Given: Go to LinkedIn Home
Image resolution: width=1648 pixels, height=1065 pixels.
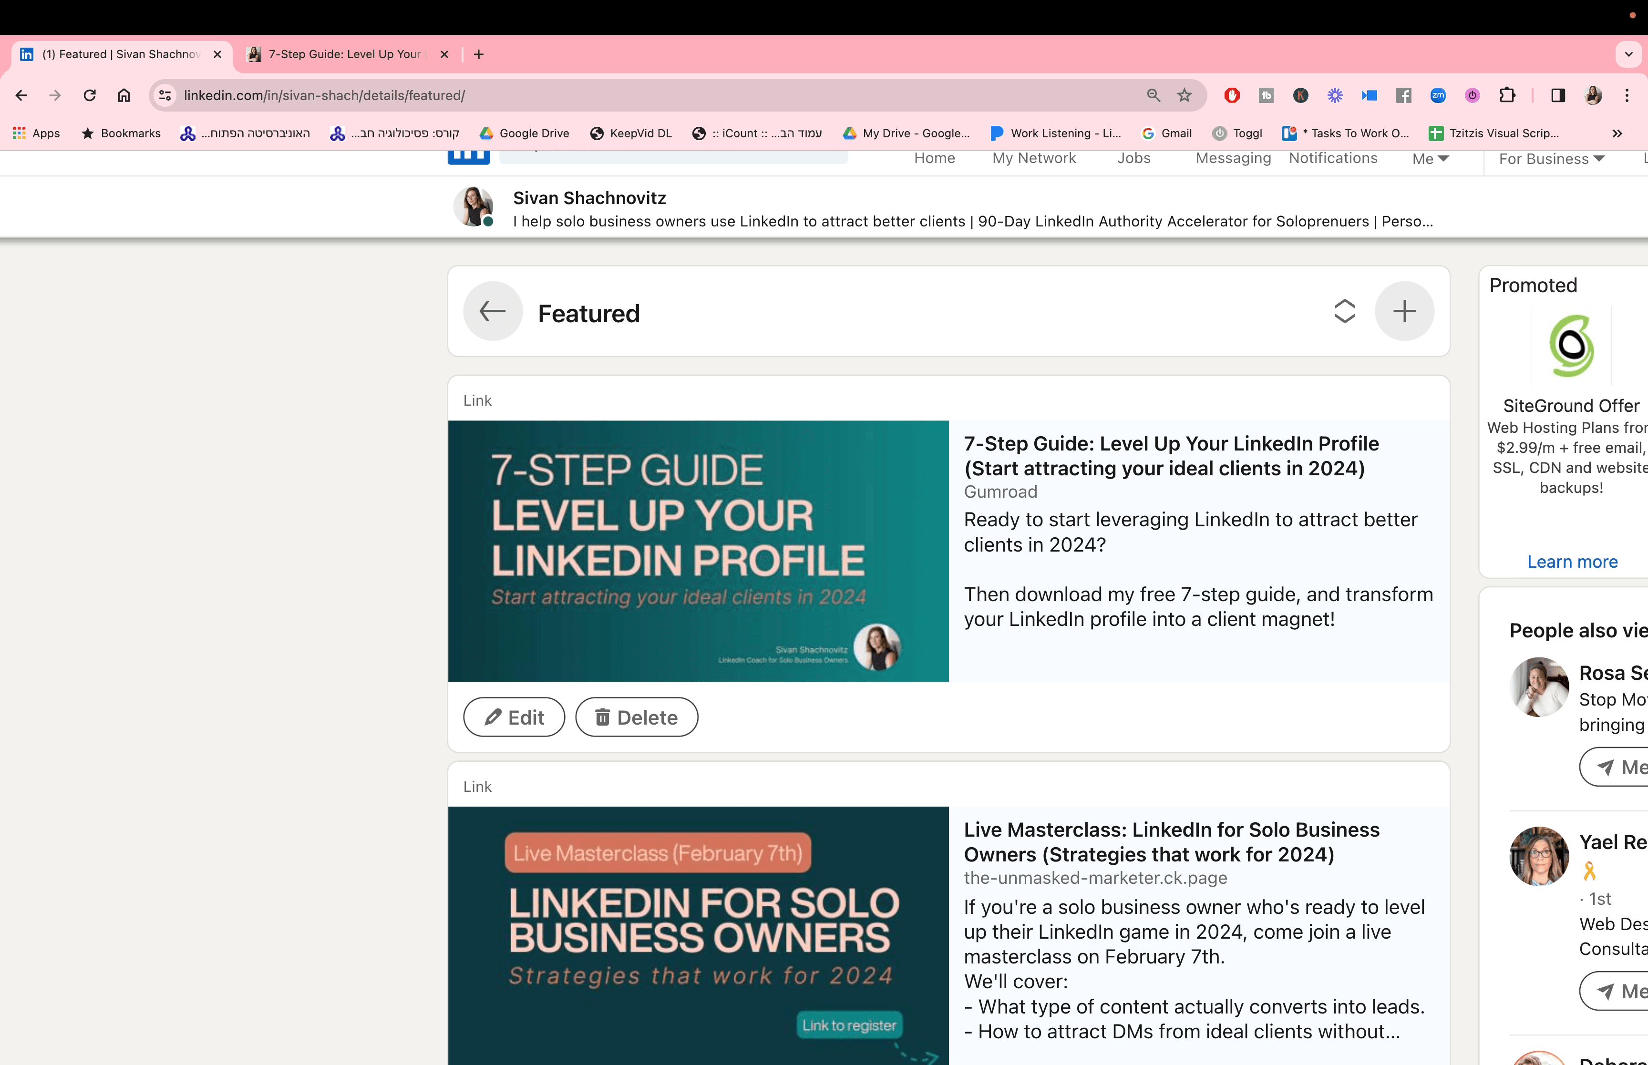Looking at the screenshot, I should 934,158.
